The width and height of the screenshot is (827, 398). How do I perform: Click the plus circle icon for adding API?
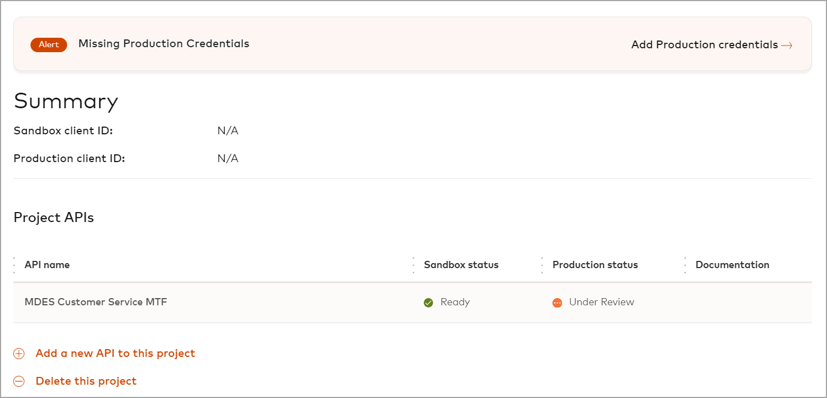(19, 354)
